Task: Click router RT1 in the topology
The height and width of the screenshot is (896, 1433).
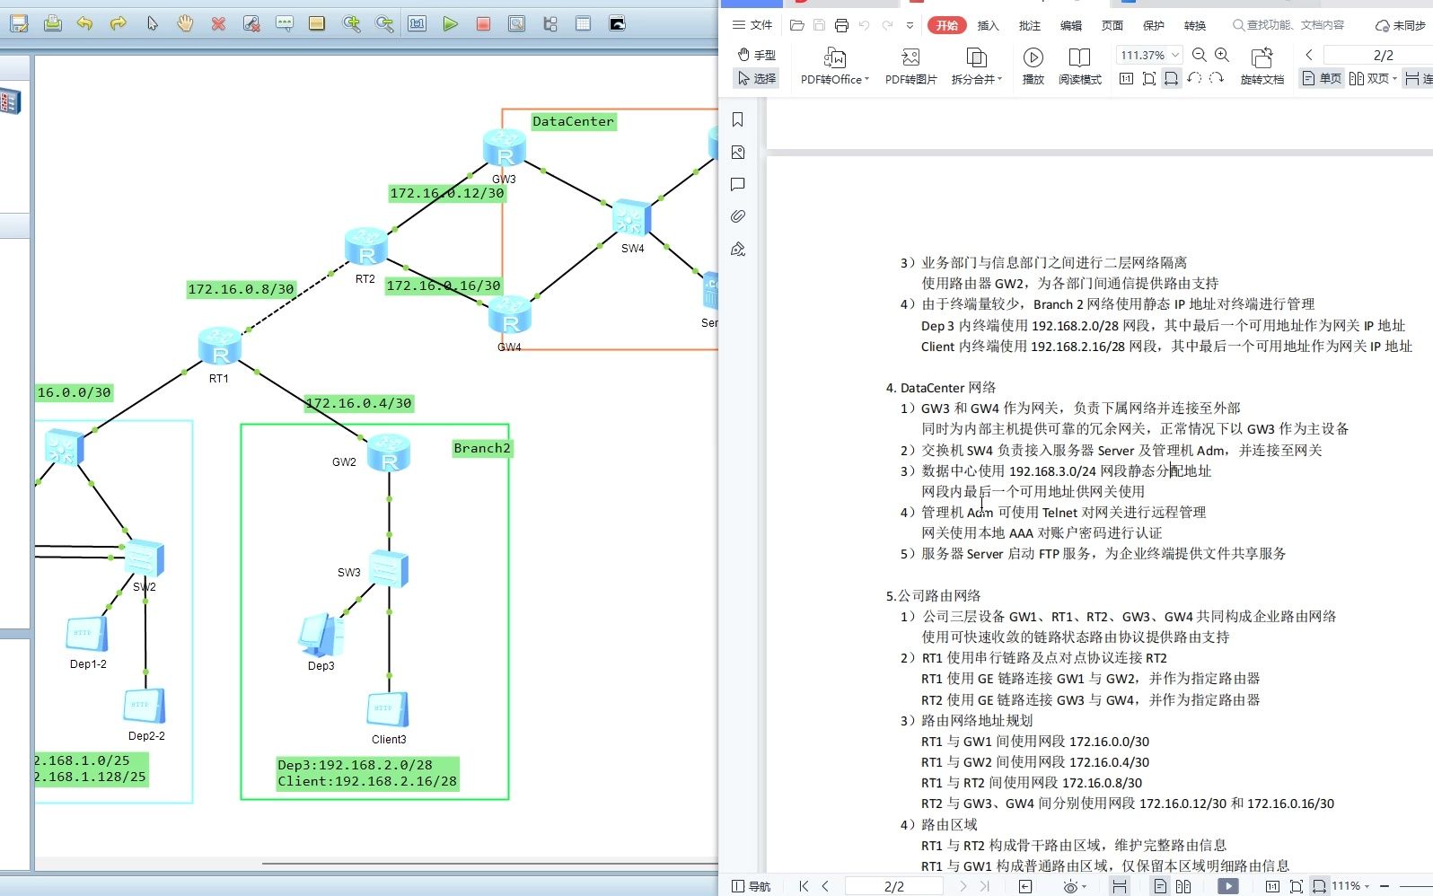Action: tap(220, 347)
